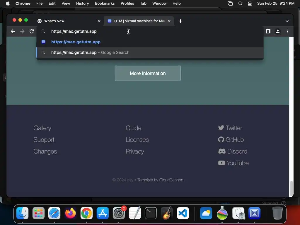Open the Support footer link
Screen dimensions: 300x225
coord(44,140)
